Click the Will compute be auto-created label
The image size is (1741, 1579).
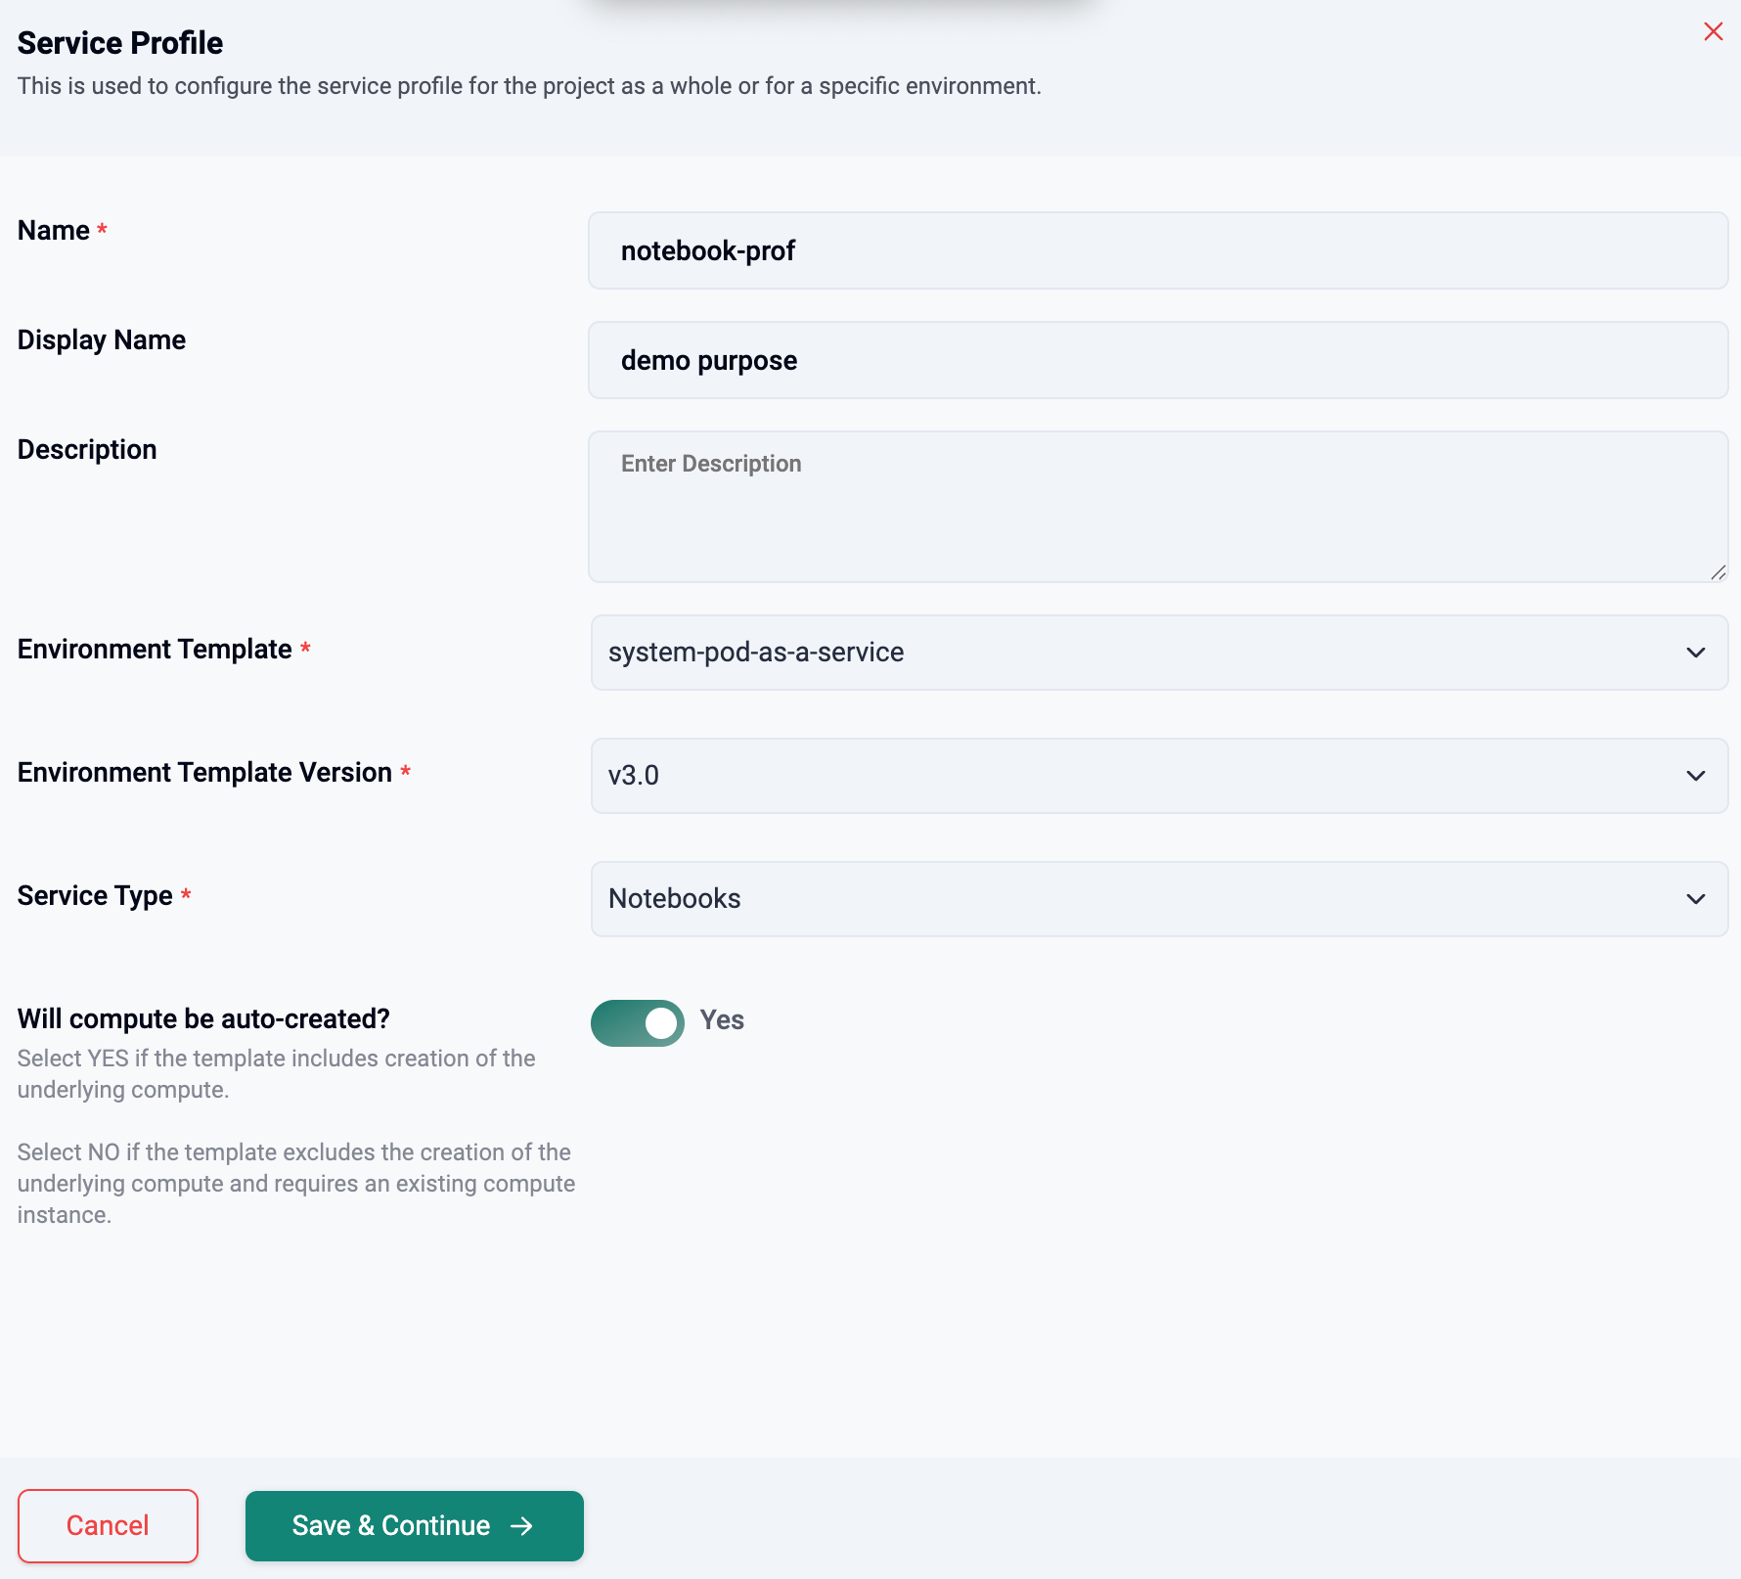[x=203, y=1019]
